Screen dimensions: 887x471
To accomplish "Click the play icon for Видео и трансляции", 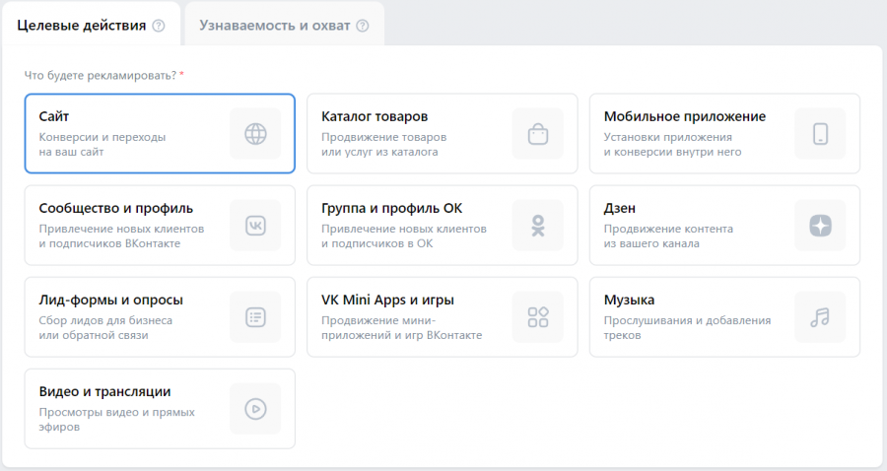I will (255, 408).
